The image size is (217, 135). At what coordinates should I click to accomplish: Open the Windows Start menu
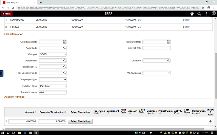tap(2, 133)
